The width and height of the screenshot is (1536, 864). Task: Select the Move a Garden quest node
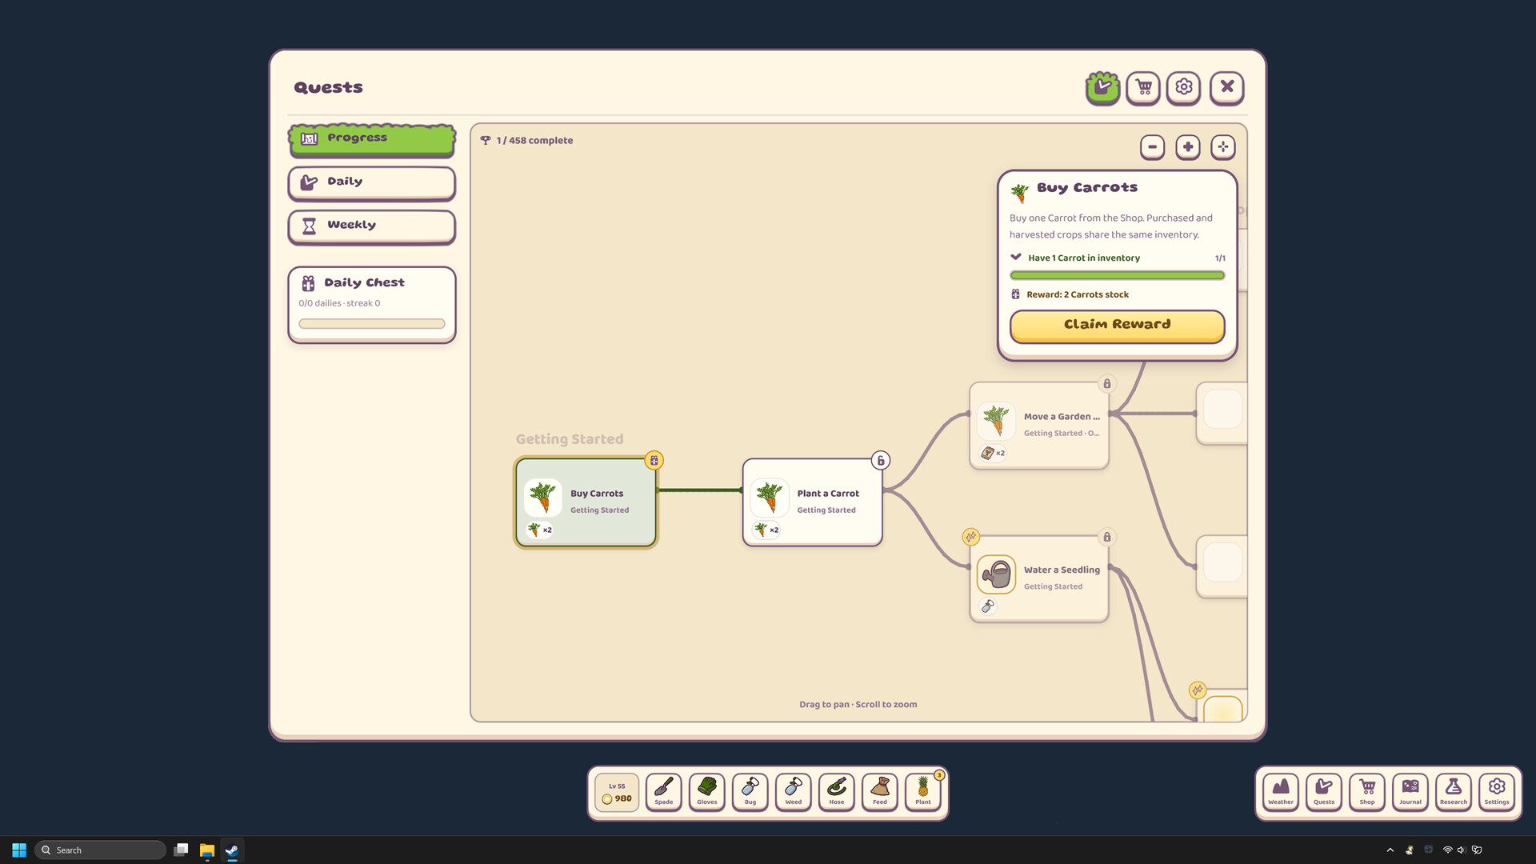pyautogui.click(x=1038, y=426)
